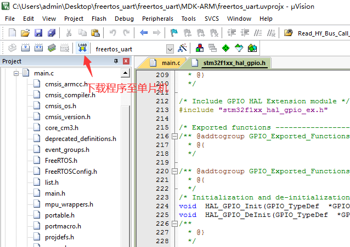Download program with LOAD button
The width and height of the screenshot is (350, 247).
(x=82, y=48)
